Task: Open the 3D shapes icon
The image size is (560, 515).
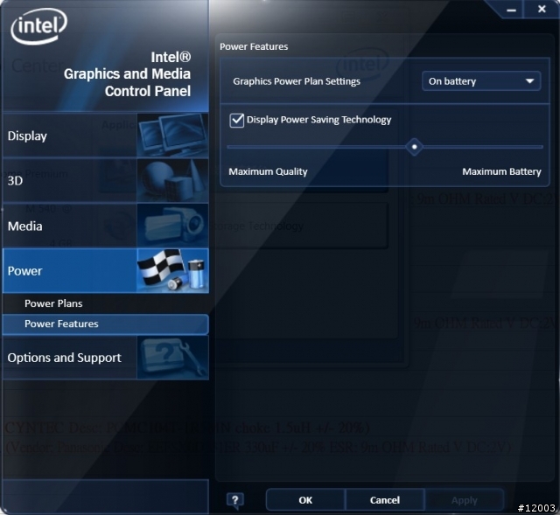Action: tap(173, 181)
